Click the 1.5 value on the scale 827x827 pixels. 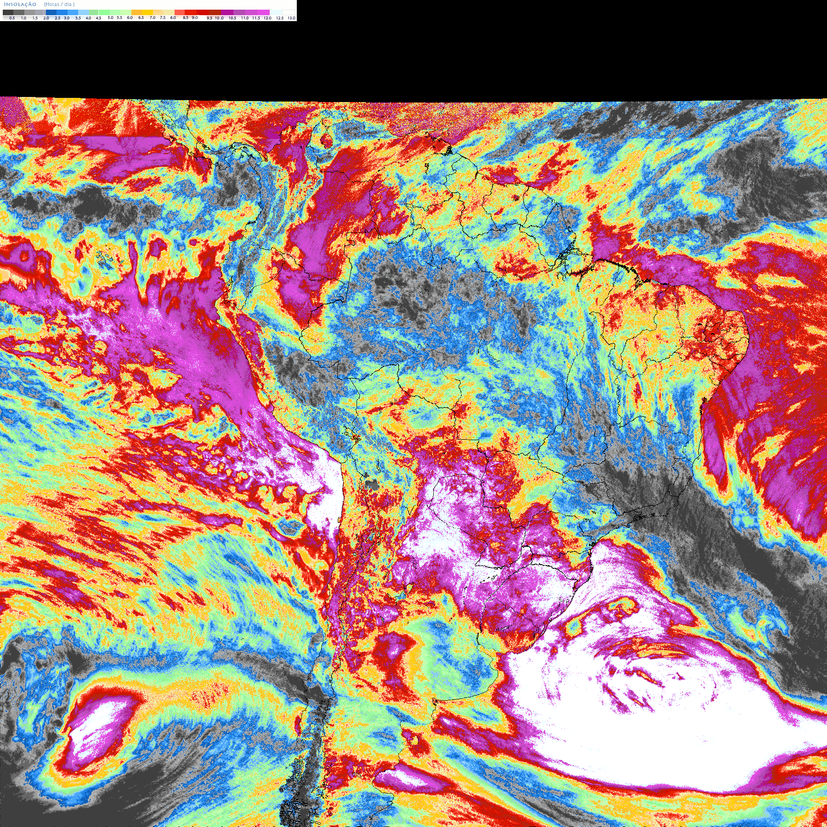pyautogui.click(x=35, y=18)
